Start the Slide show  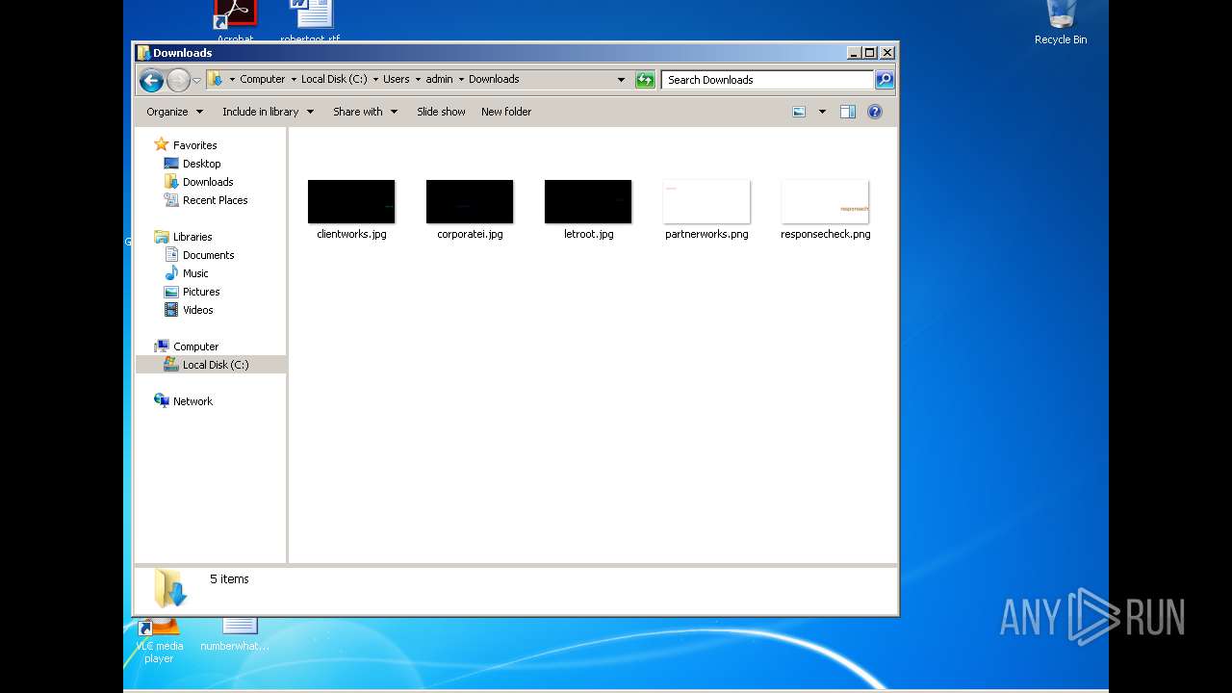441,112
